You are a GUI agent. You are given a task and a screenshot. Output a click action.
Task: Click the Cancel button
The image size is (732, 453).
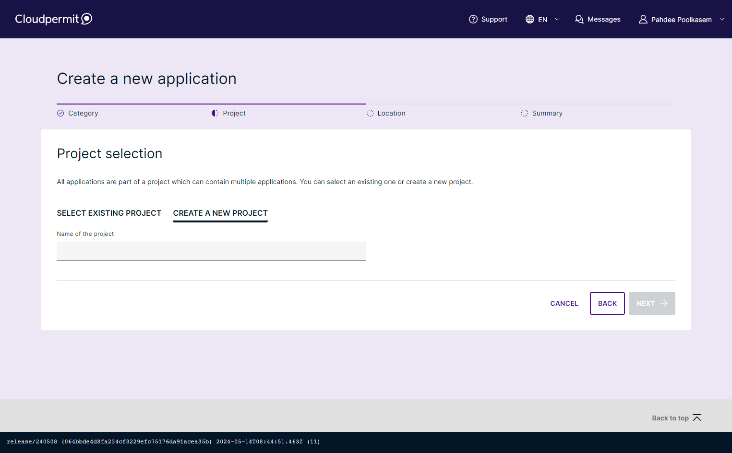564,303
